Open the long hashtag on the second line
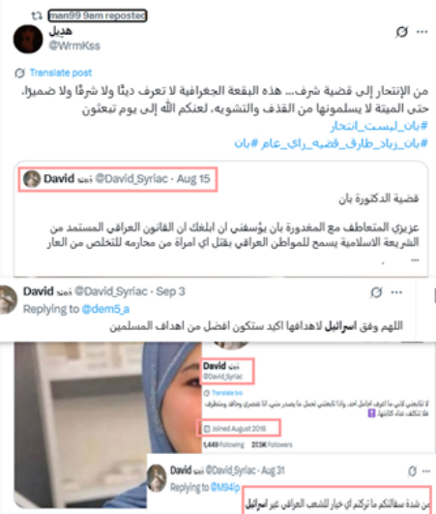The image size is (436, 514). (x=344, y=143)
